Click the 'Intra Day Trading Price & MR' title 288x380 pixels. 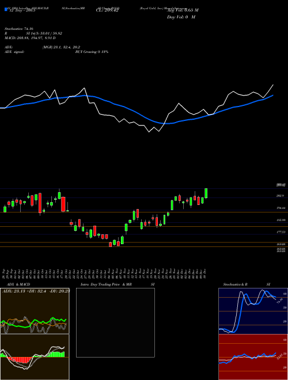click(x=106, y=284)
